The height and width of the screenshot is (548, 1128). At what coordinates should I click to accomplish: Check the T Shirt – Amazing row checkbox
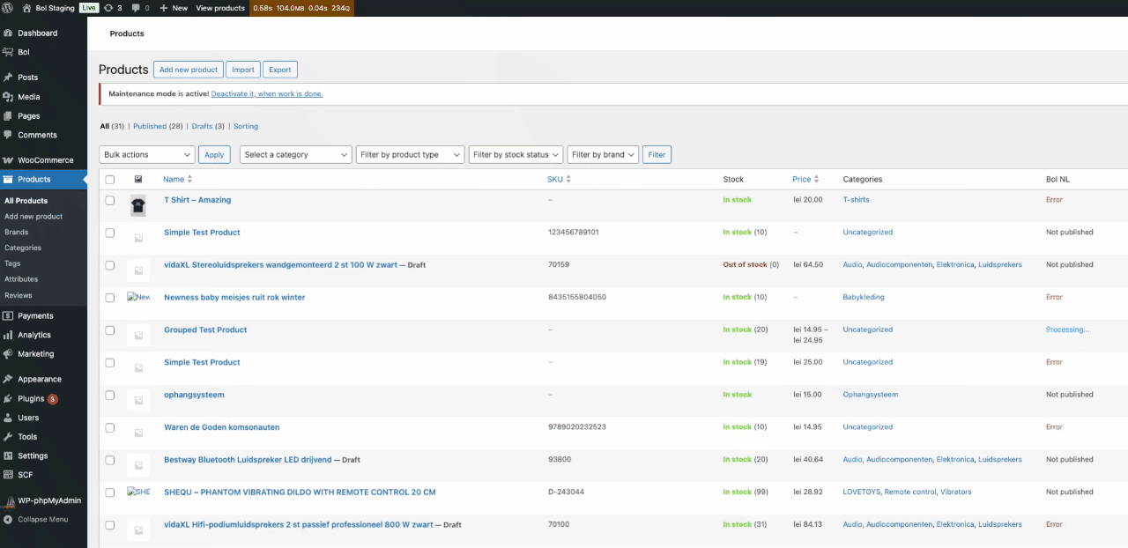[x=110, y=201]
